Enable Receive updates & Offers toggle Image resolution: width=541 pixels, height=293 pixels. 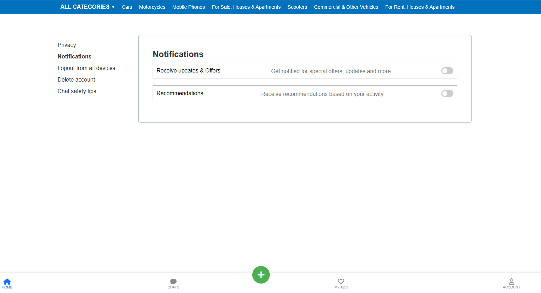(447, 71)
